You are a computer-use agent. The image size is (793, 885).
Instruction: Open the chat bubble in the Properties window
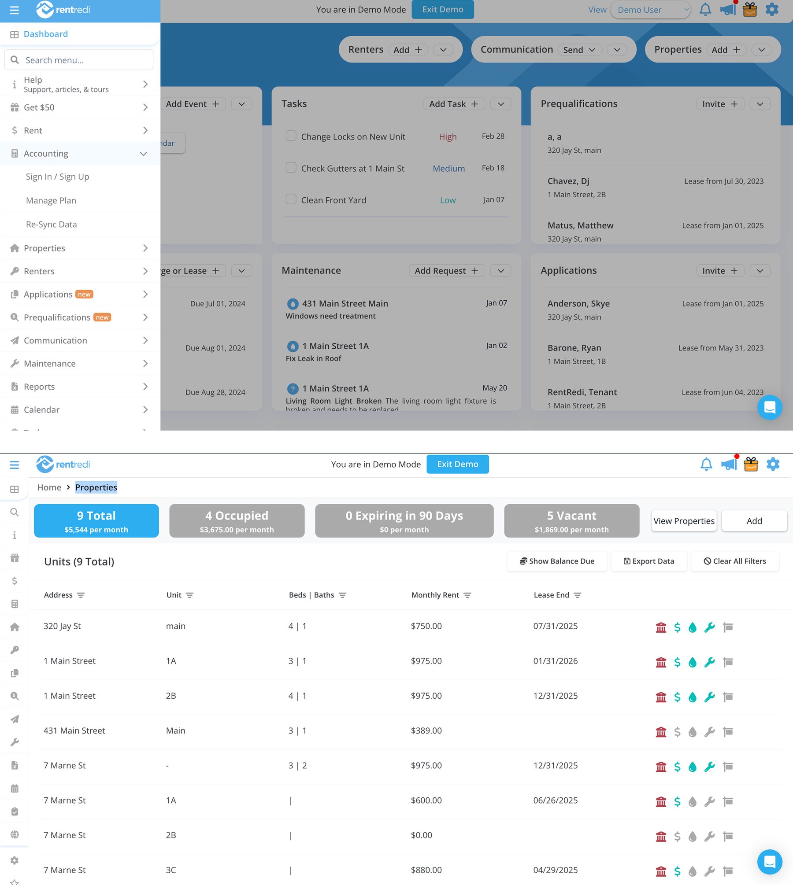tap(770, 862)
